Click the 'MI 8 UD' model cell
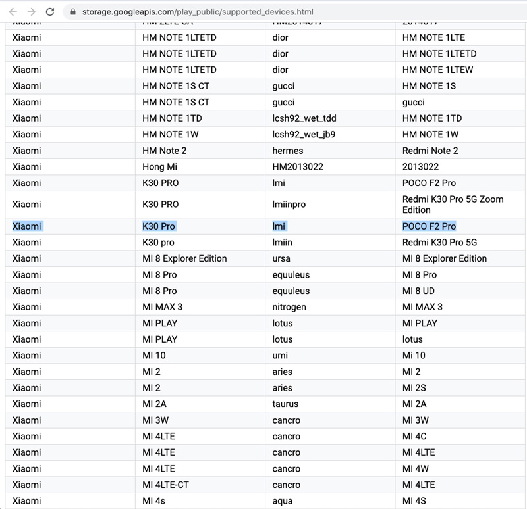The image size is (527, 509). click(421, 291)
